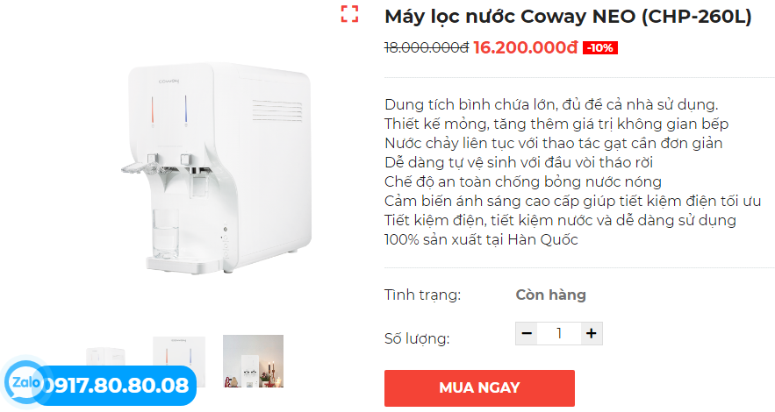Click the sale price 16.200.000đ
The height and width of the screenshot is (412, 775).
pyautogui.click(x=526, y=47)
